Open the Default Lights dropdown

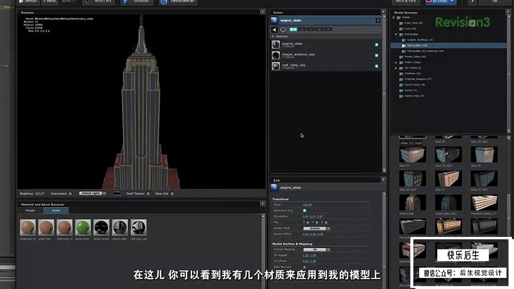click(92, 194)
